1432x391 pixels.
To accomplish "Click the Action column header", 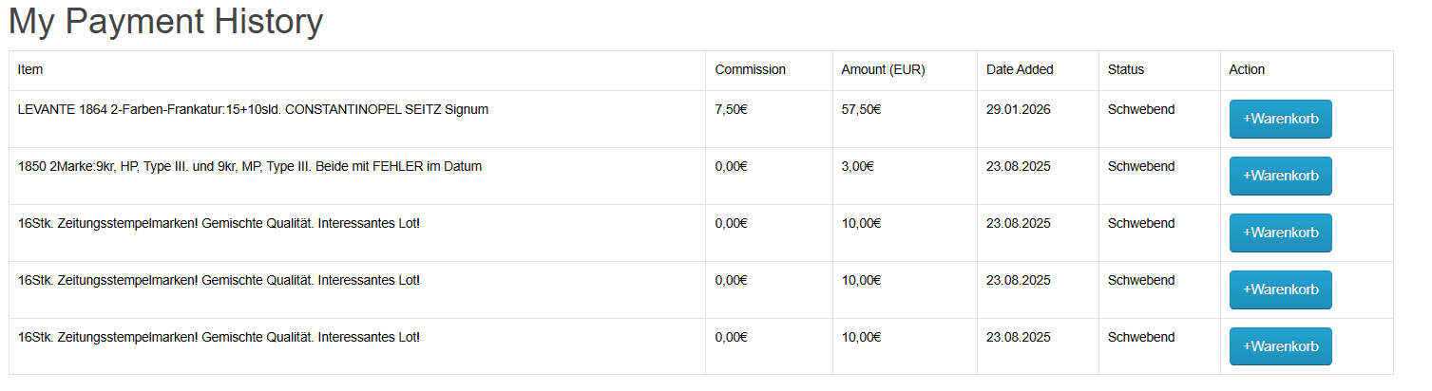I will click(1247, 69).
